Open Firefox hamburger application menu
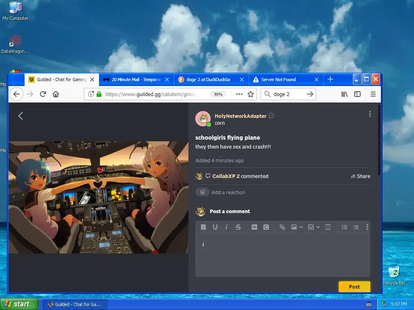This screenshot has width=414, height=310. click(373, 94)
